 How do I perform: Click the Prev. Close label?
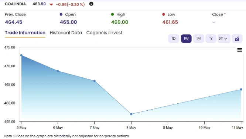15,14
